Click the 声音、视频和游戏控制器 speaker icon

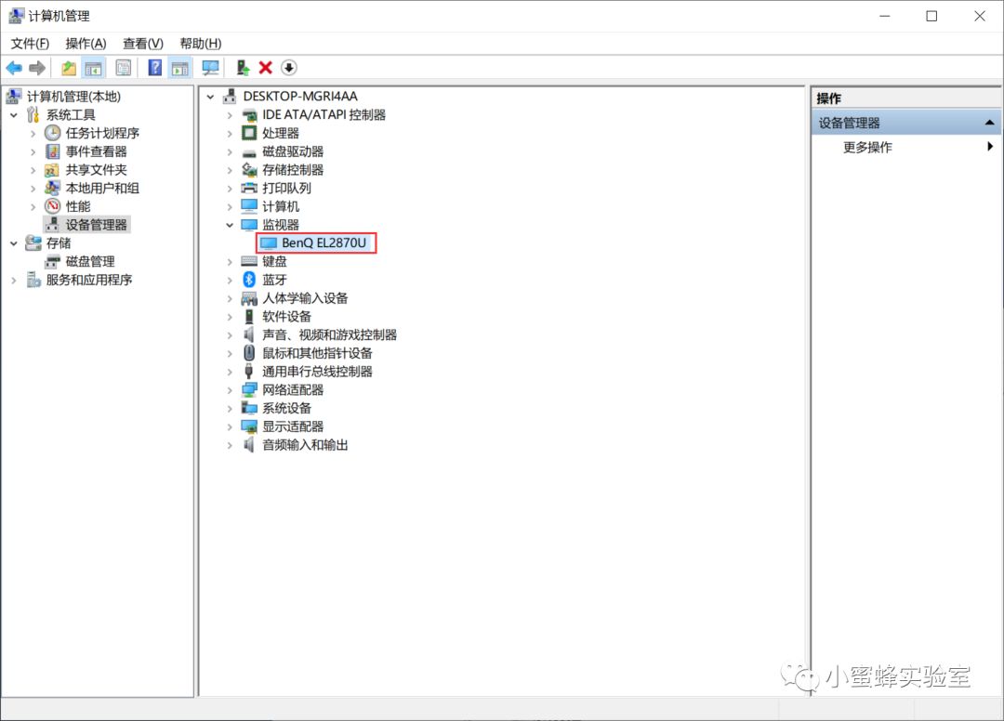pyautogui.click(x=249, y=334)
